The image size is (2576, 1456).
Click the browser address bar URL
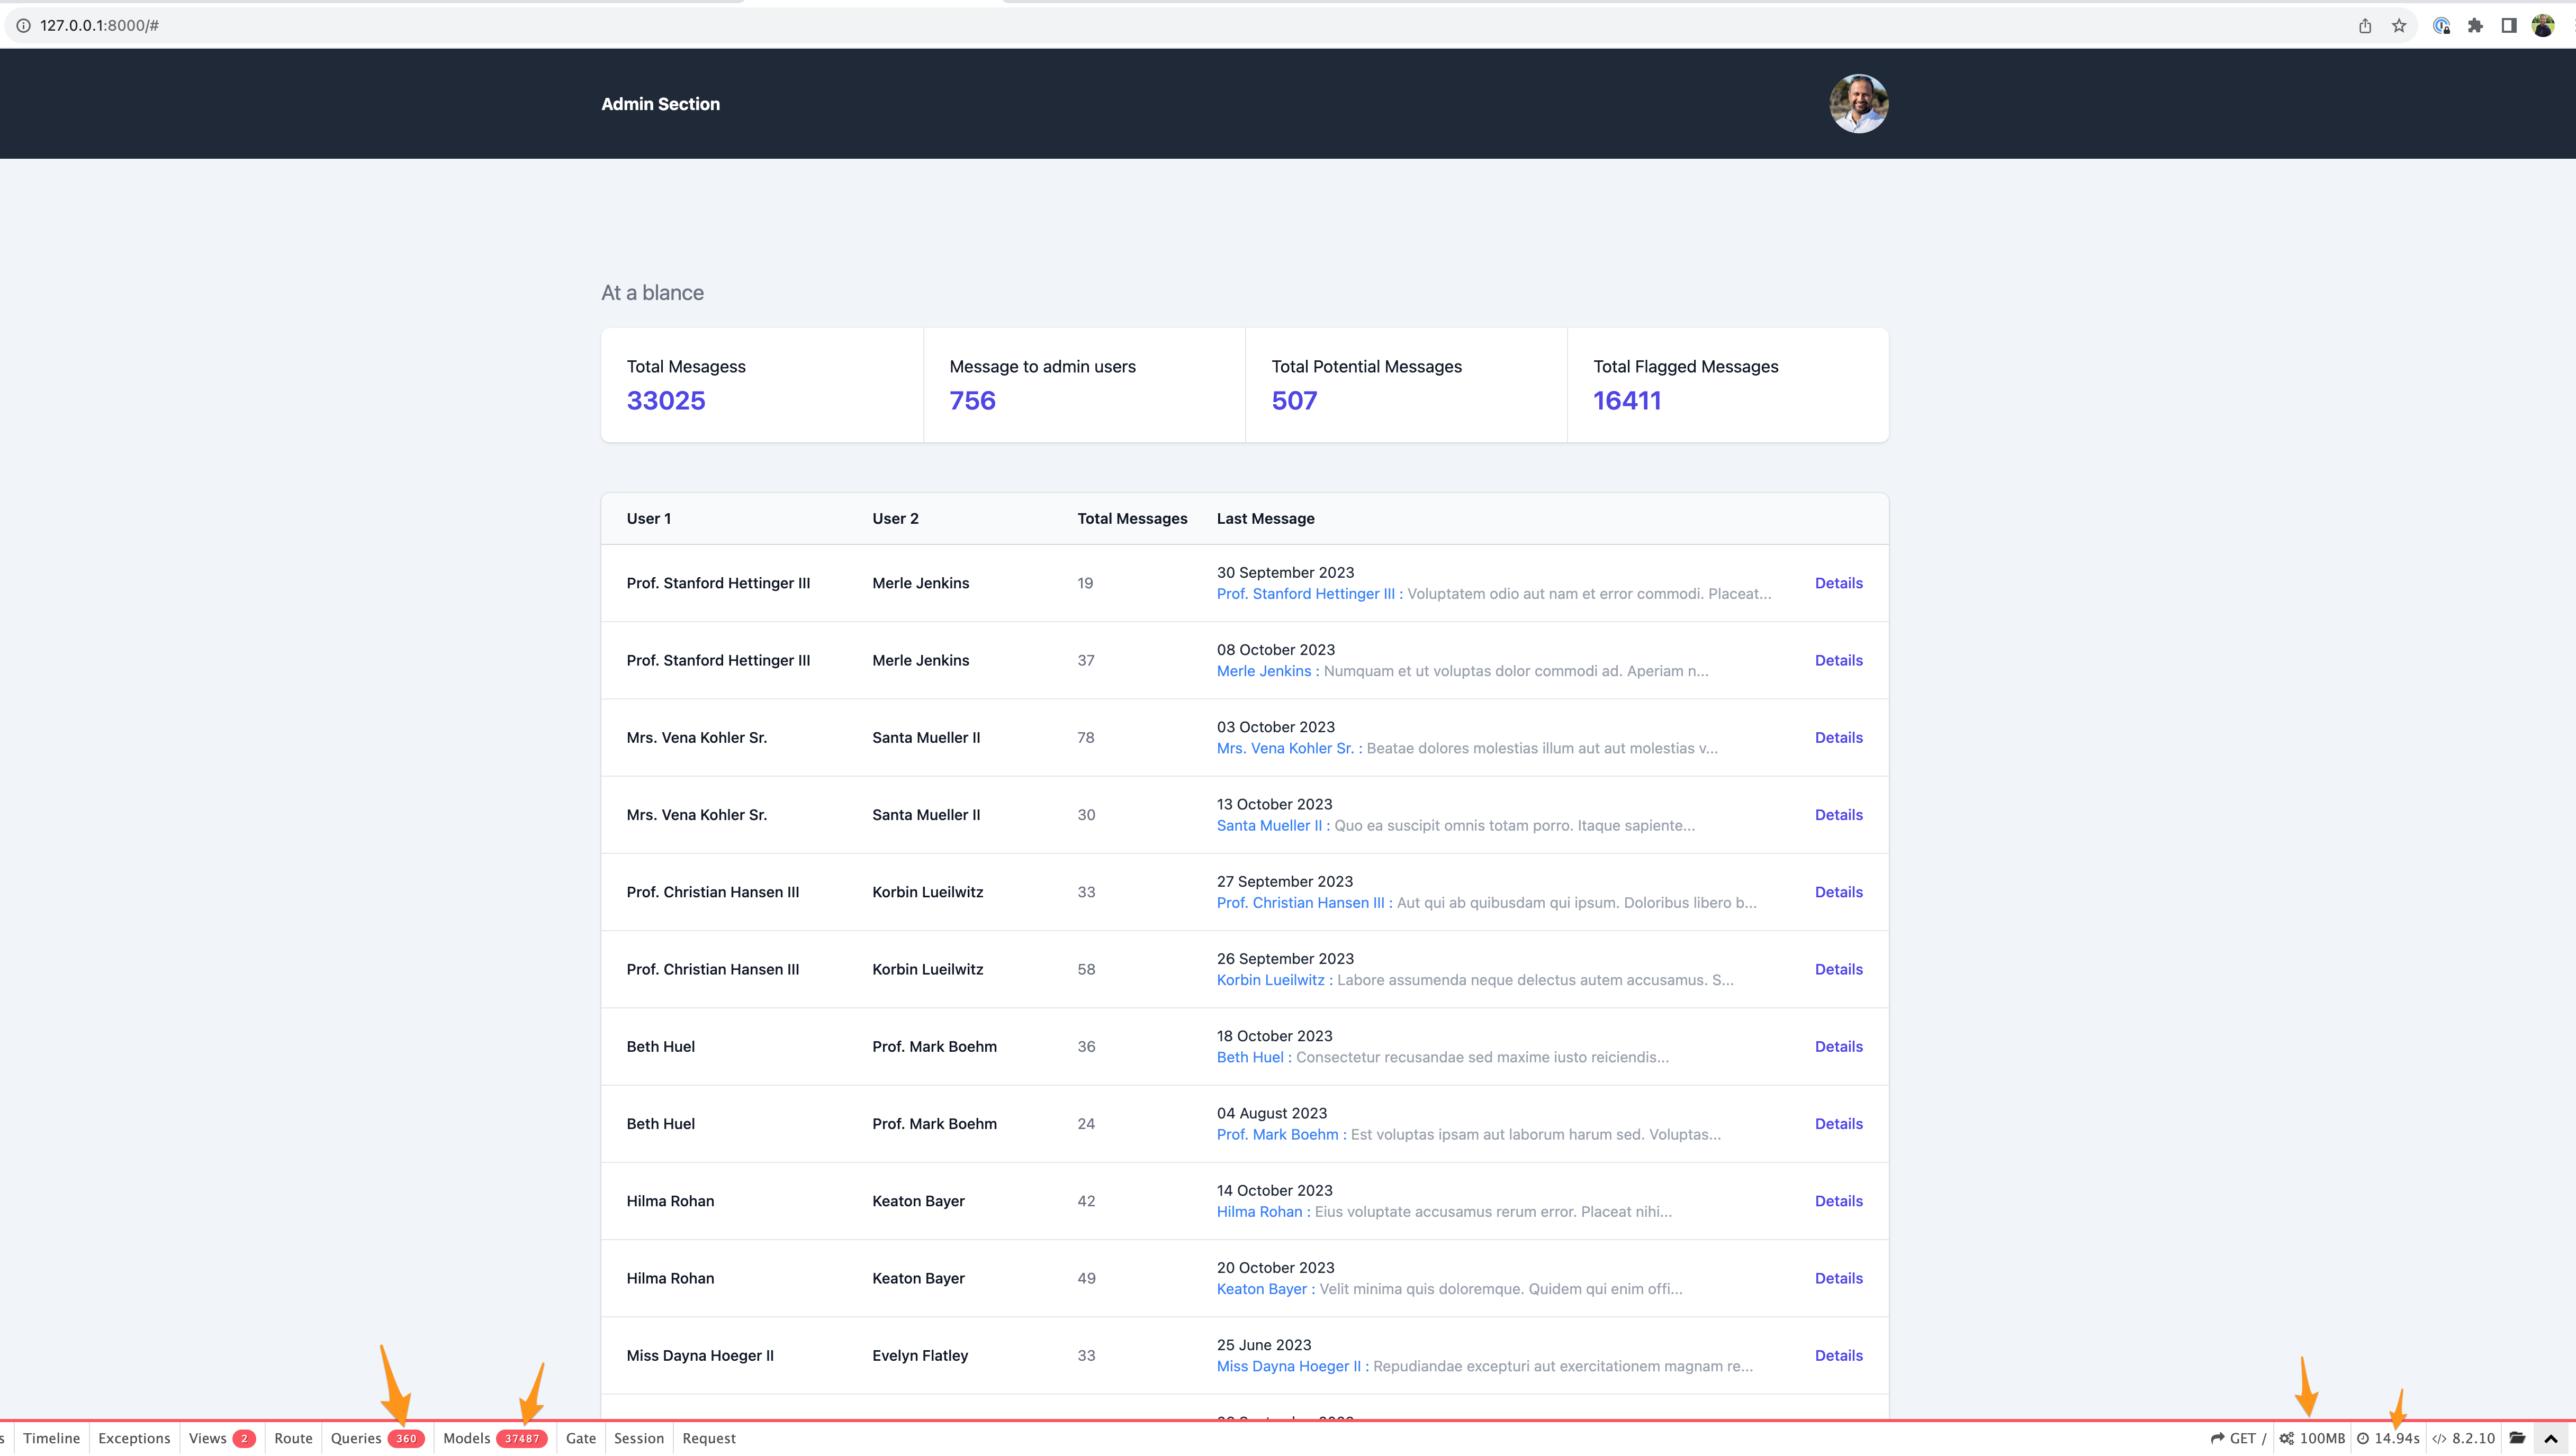[x=99, y=26]
